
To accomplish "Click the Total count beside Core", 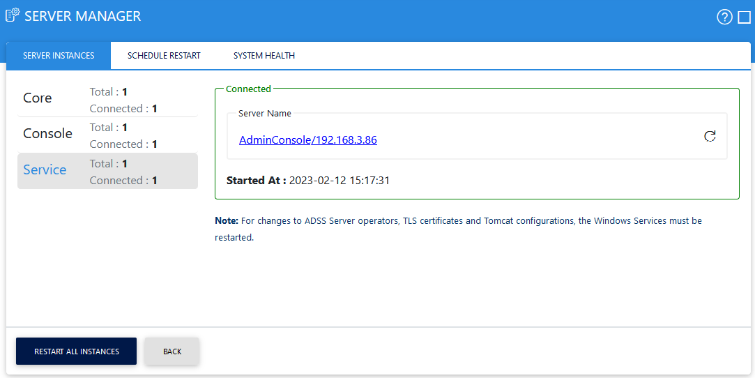I will point(109,91).
